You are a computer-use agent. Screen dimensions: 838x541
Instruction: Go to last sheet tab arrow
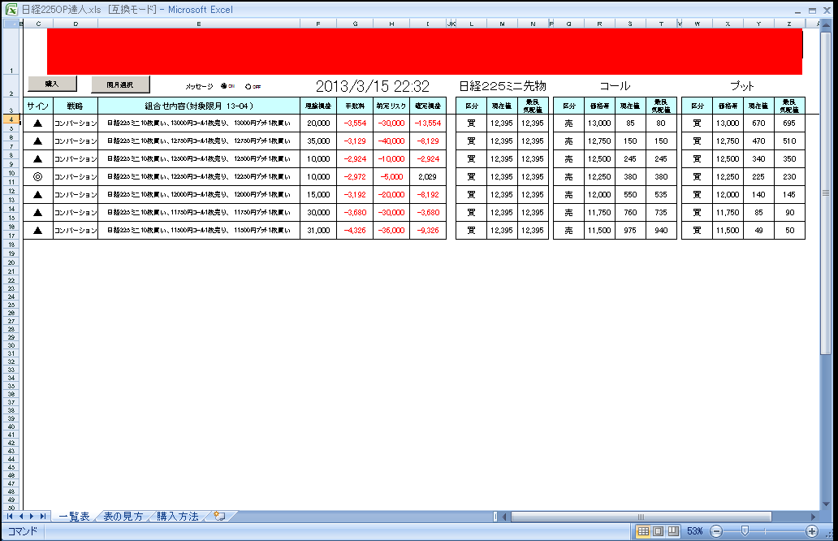[x=43, y=517]
